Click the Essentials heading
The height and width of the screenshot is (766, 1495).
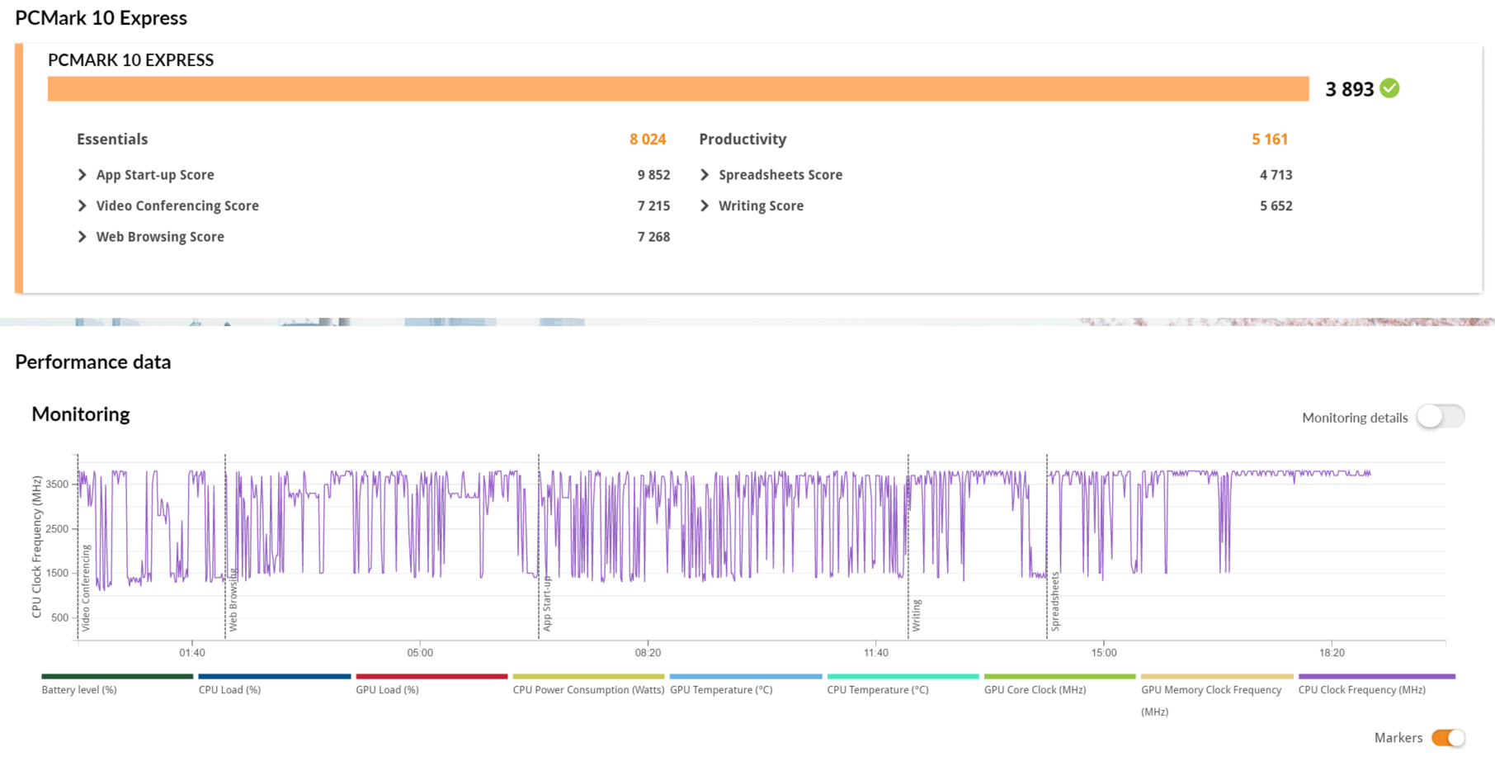[x=112, y=139]
